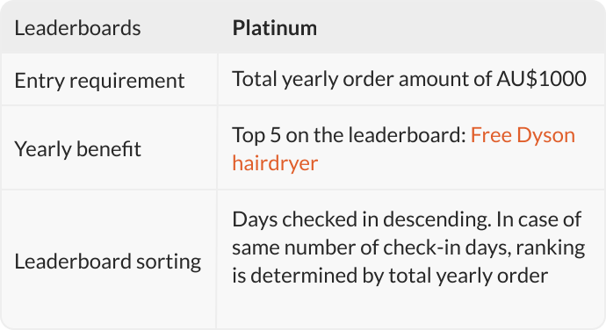Select the bold "Platinum" column header
This screenshot has width=606, height=330.
(x=275, y=28)
